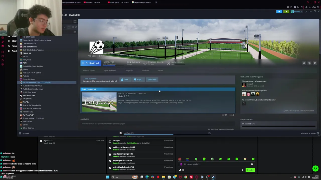321x180 pixels.
Task: Switch to the Tartışmalar tab
Action: (x=129, y=70)
